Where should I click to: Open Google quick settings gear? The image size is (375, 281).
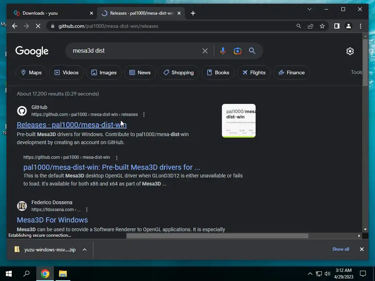tap(350, 51)
